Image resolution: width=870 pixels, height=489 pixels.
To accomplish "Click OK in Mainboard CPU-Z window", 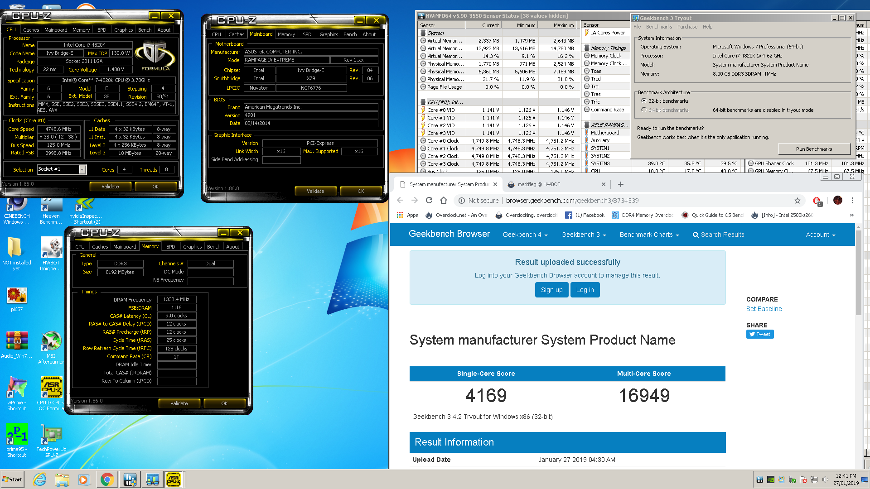I will pos(361,191).
